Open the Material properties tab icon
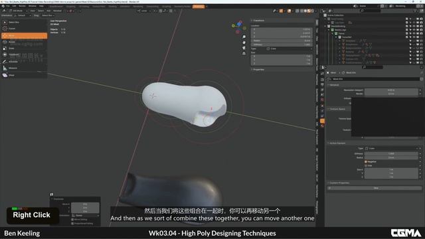The width and height of the screenshot is (425, 239). [322, 126]
